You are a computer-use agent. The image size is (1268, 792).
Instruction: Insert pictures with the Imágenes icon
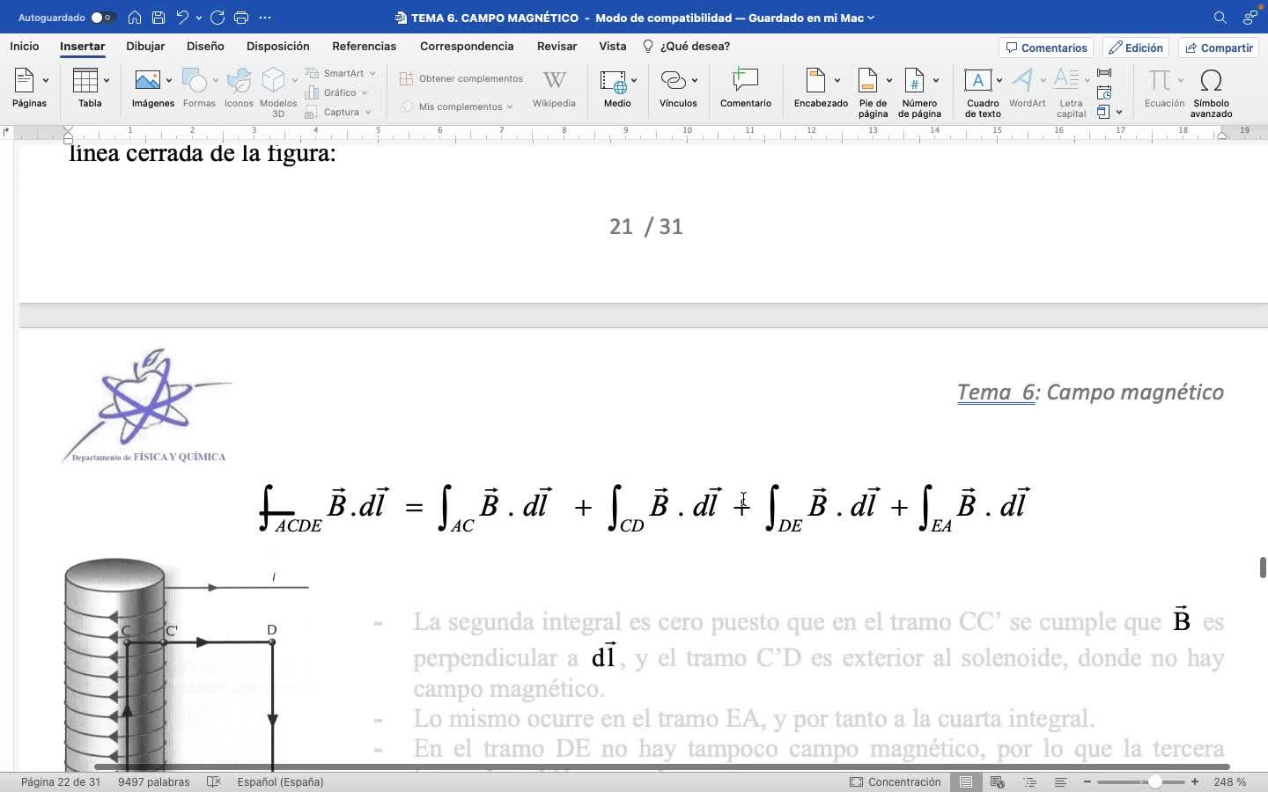point(148,80)
